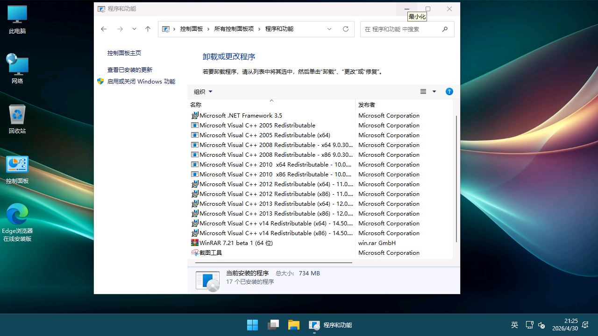Click the change view list icon
The height and width of the screenshot is (336, 598).
pyautogui.click(x=423, y=91)
